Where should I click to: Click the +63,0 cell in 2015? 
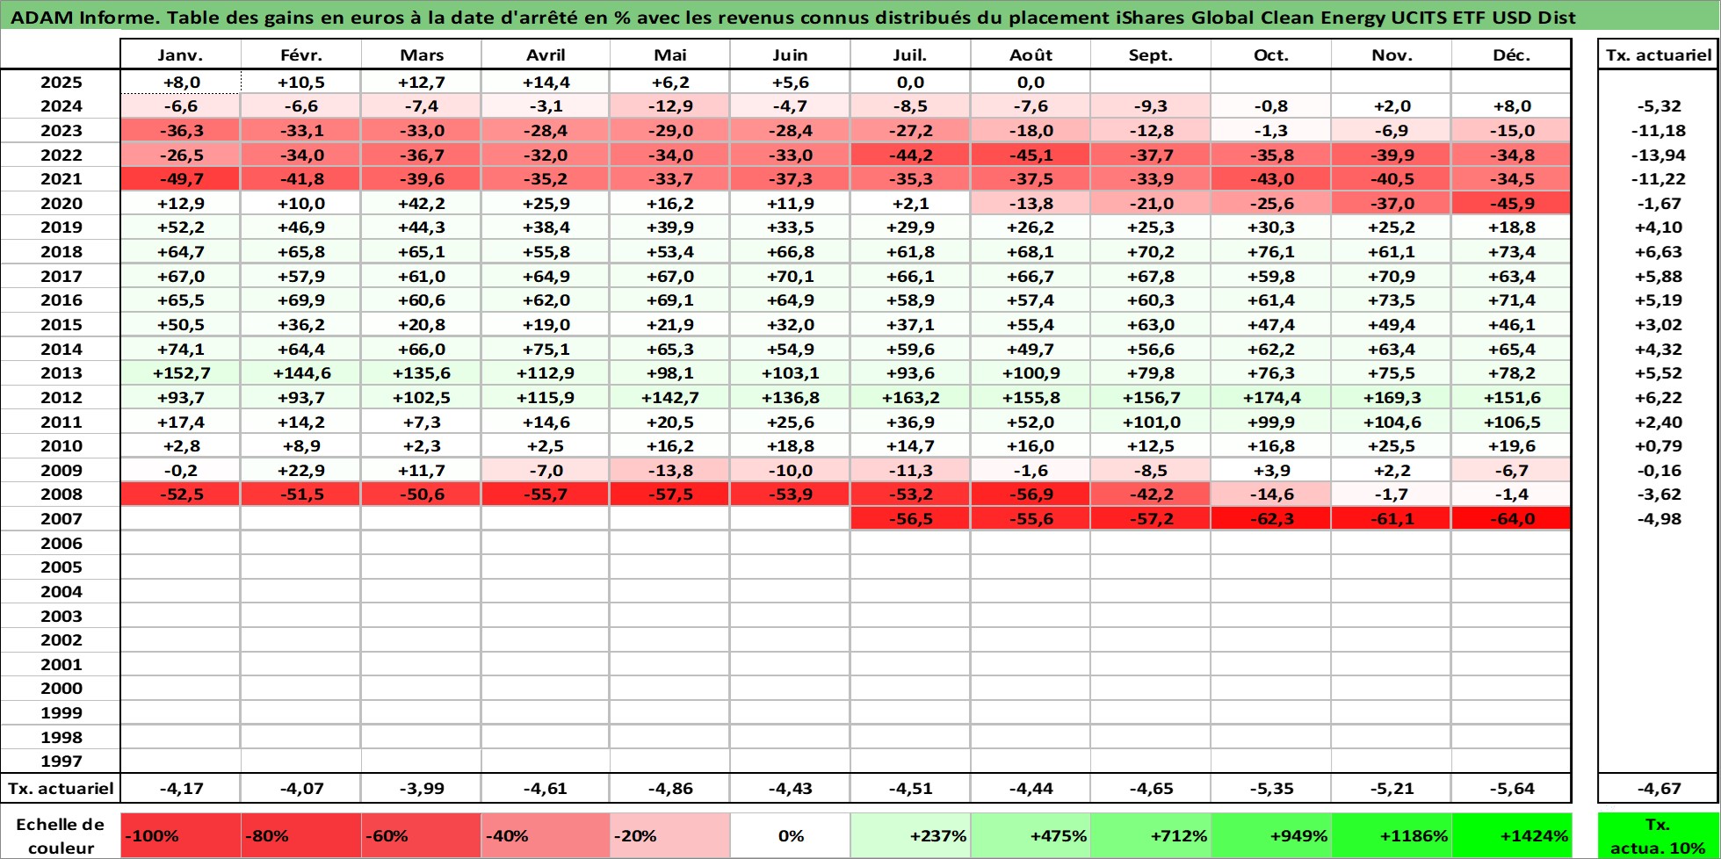[x=1151, y=324]
